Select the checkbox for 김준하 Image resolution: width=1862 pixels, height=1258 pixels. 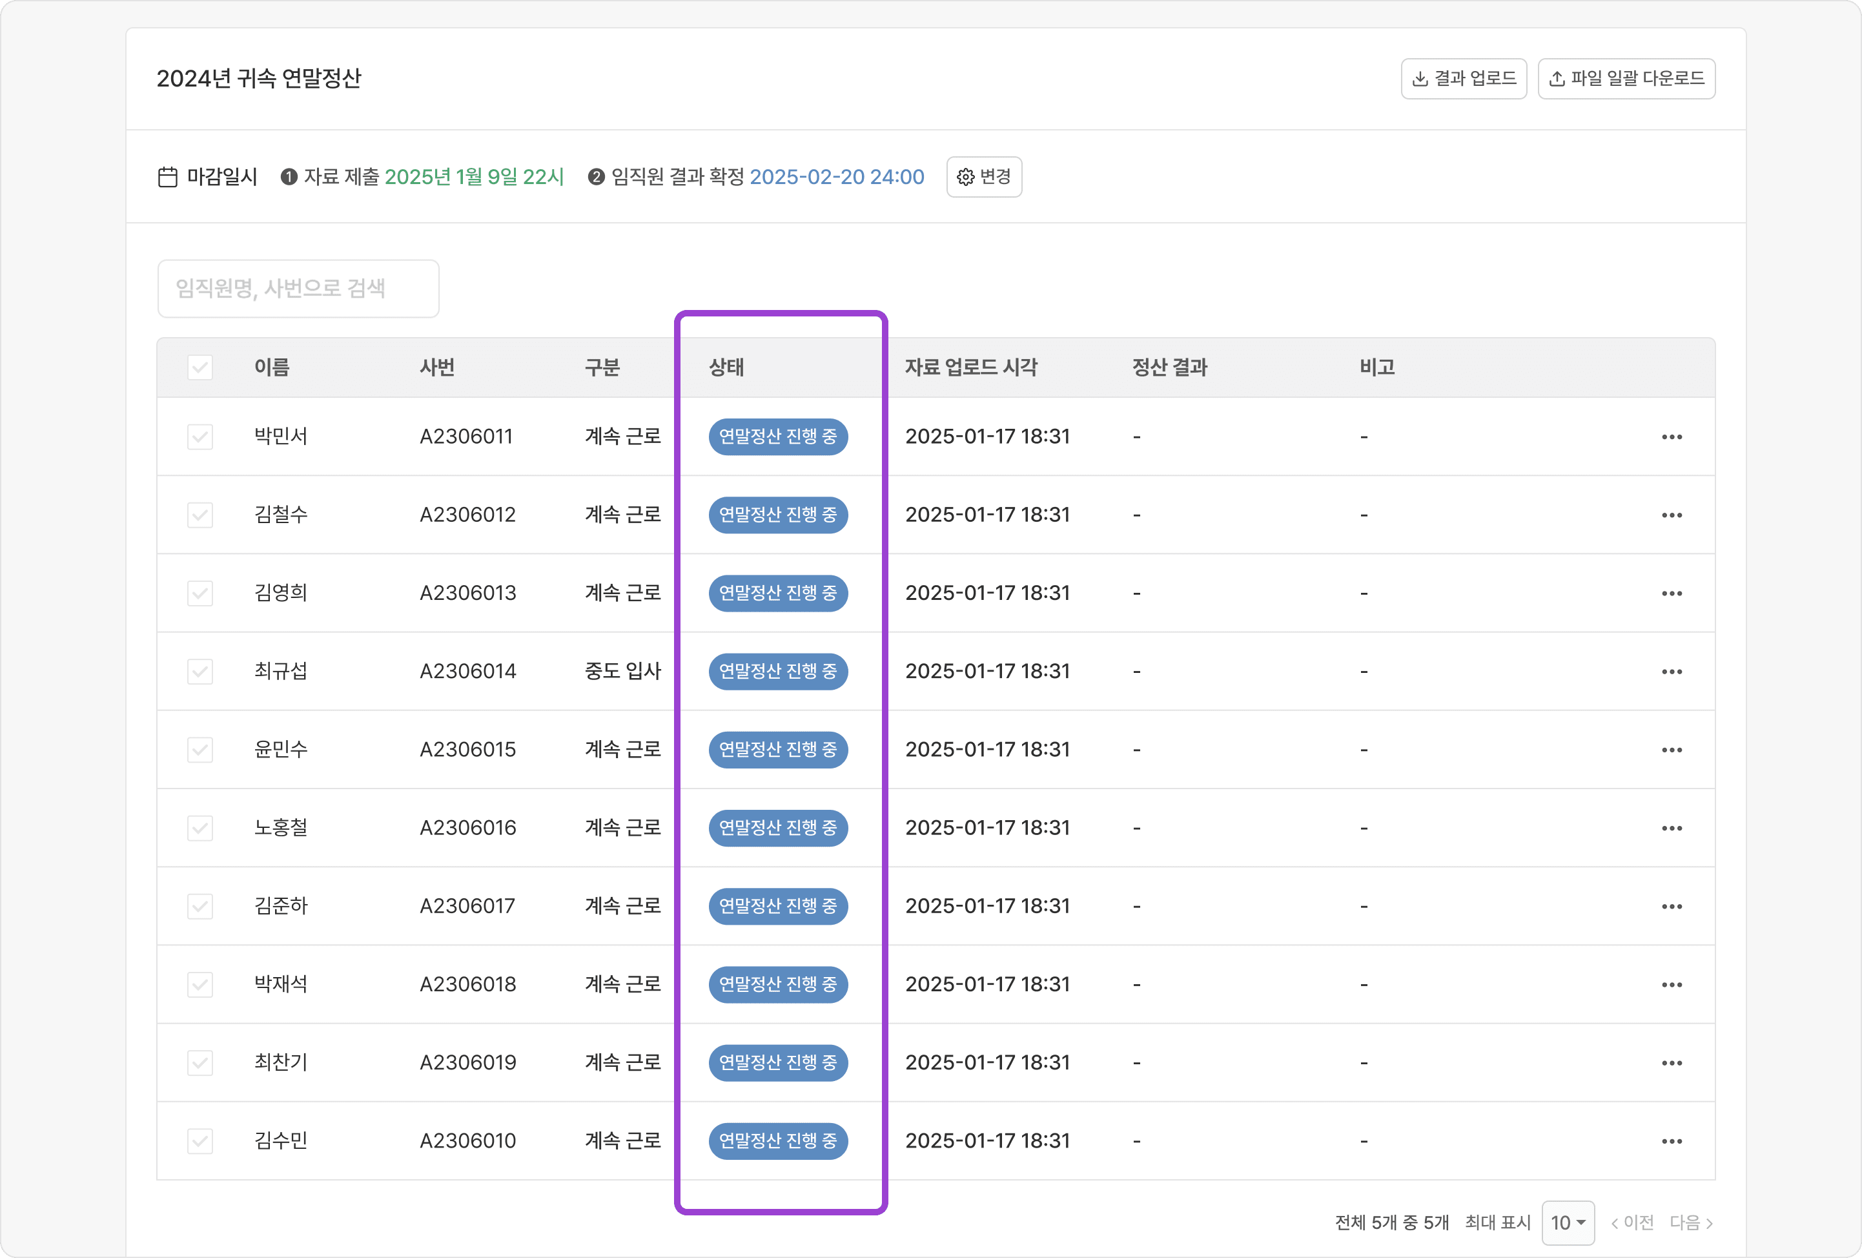200,906
